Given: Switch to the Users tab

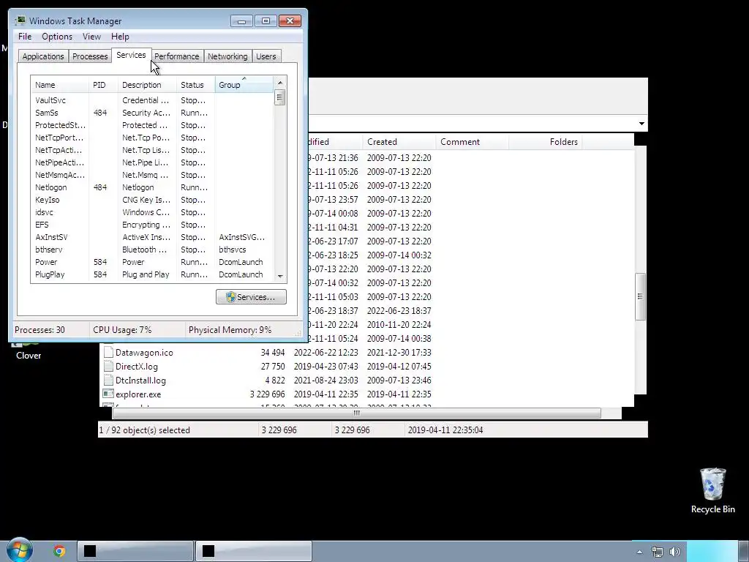Looking at the screenshot, I should point(266,56).
